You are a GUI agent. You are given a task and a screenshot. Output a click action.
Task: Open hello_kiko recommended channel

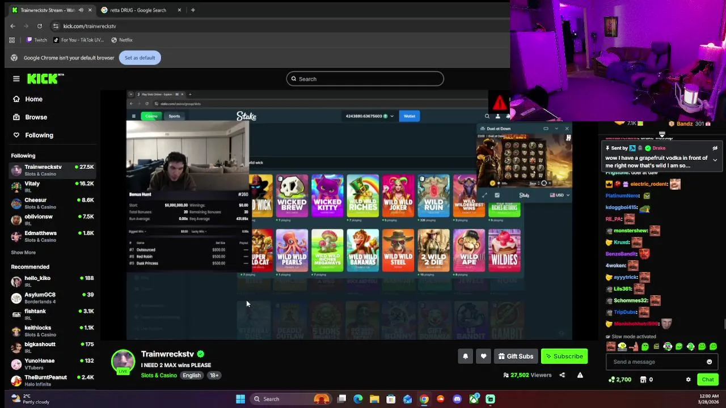tap(52, 281)
